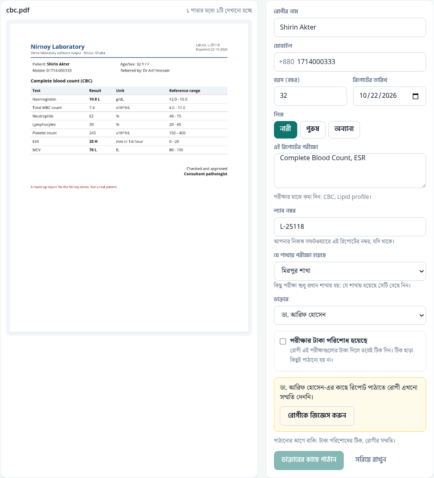Click ডাক্তারের কাছে পাঠান send button

pyautogui.click(x=308, y=460)
